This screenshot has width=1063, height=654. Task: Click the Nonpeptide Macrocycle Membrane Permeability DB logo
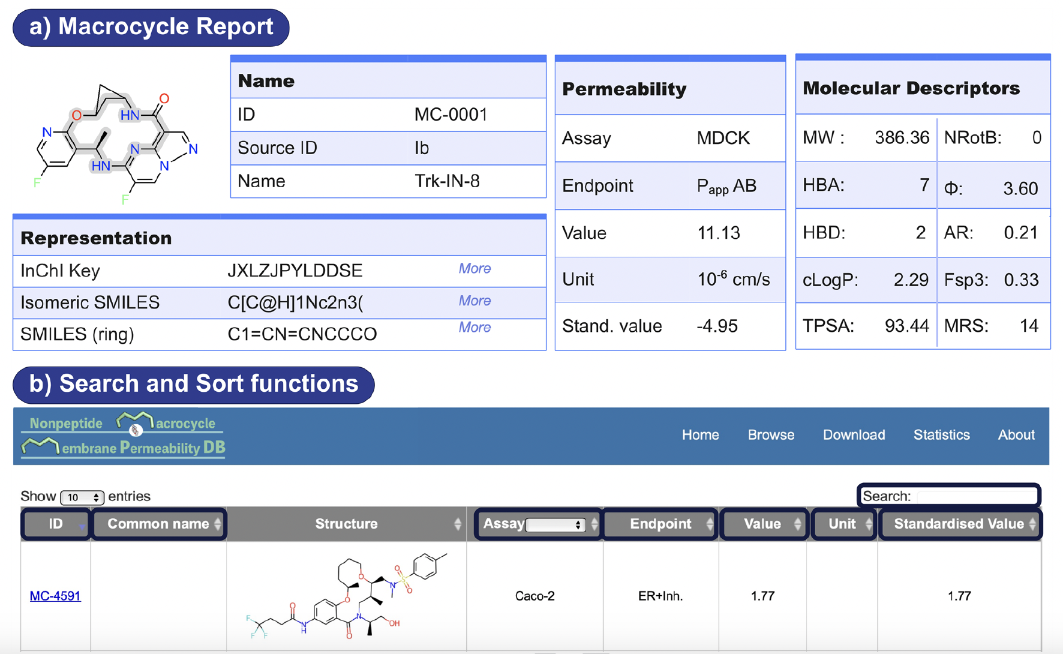[x=123, y=436]
